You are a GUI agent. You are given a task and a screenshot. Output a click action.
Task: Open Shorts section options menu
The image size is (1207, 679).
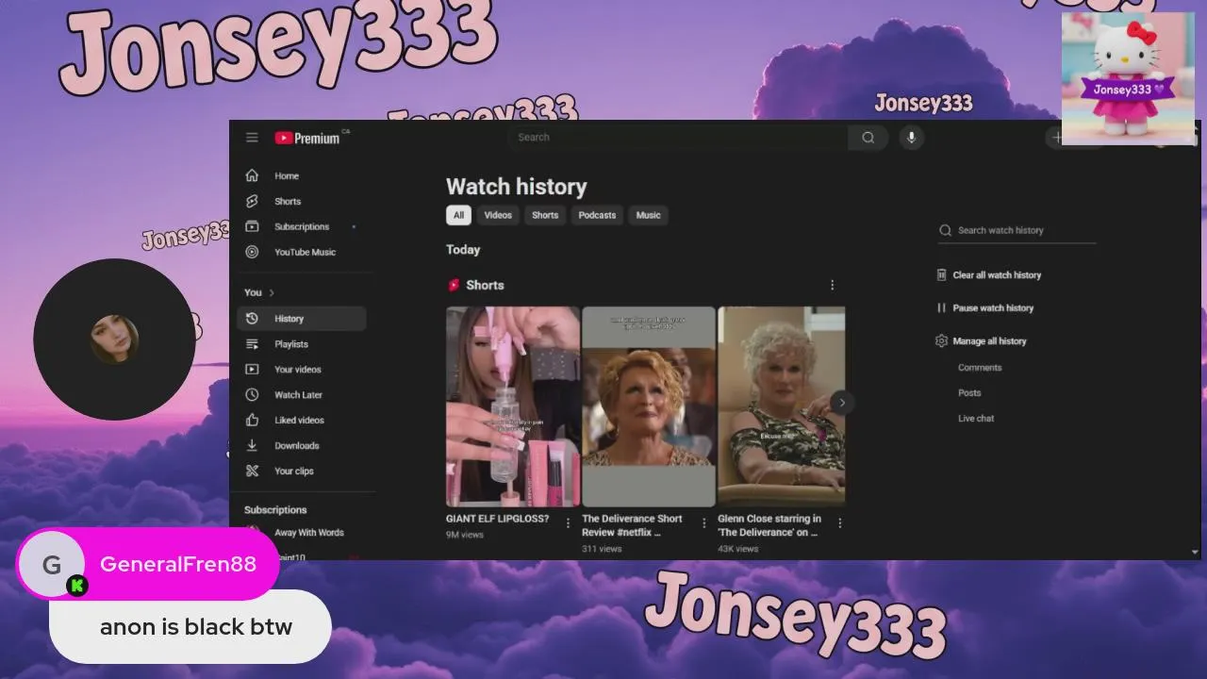click(832, 285)
